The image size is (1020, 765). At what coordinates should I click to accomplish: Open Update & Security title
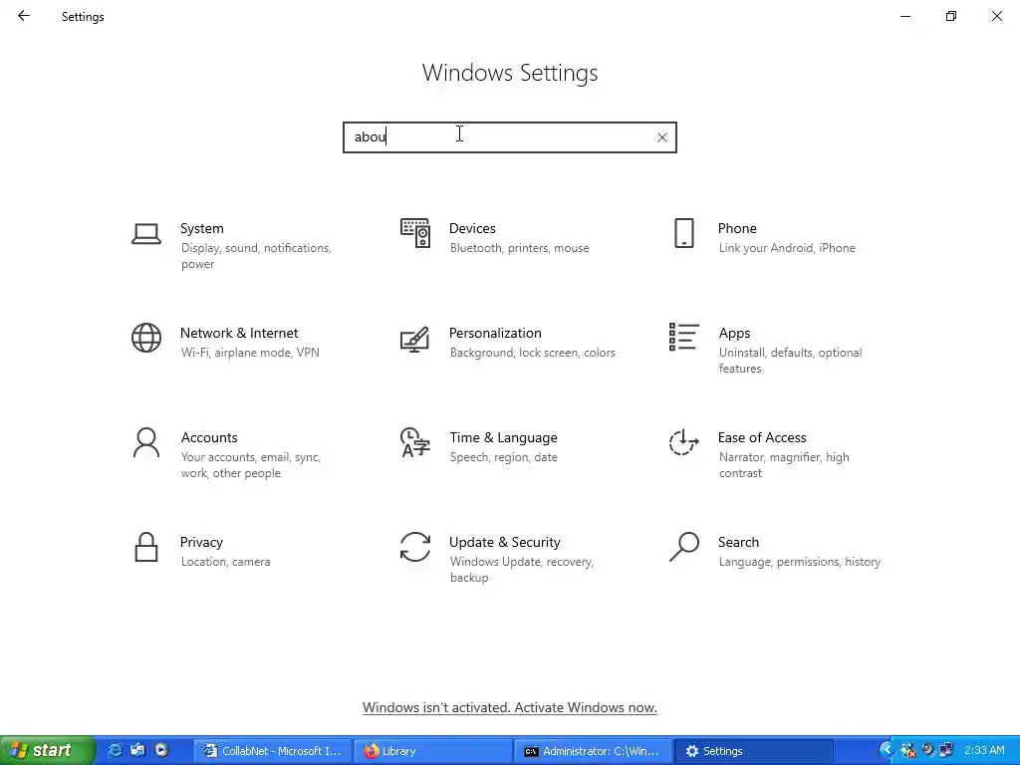tap(505, 543)
